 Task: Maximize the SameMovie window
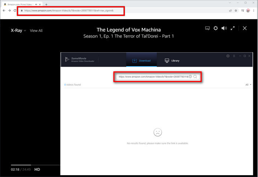pyautogui.click(x=245, y=56)
